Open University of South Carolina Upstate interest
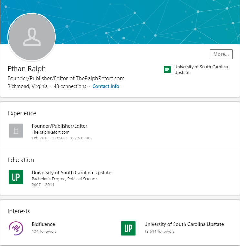The image size is (240, 246). click(x=184, y=224)
